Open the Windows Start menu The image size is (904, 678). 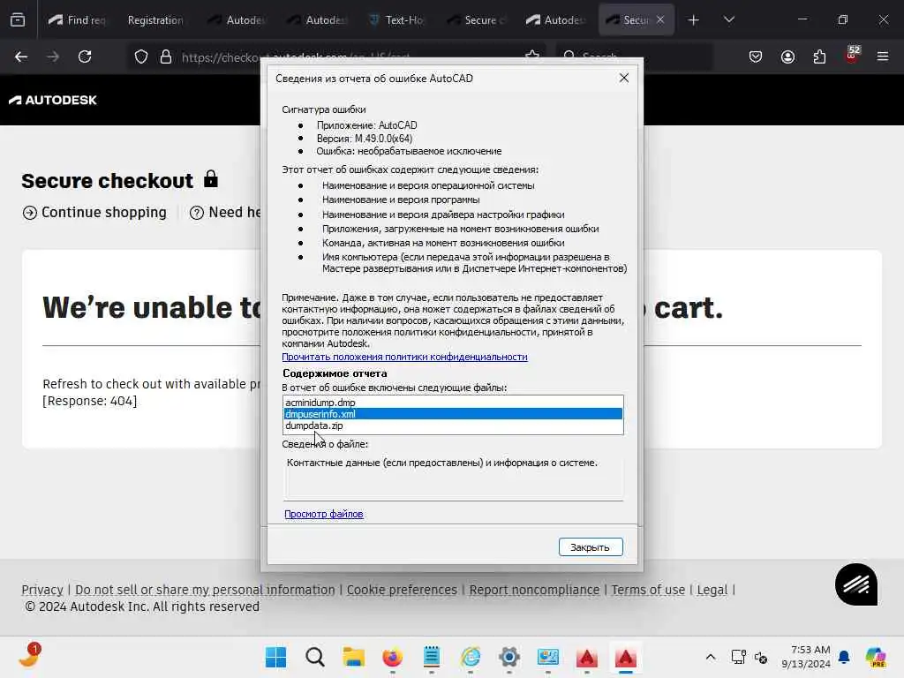[275, 657]
